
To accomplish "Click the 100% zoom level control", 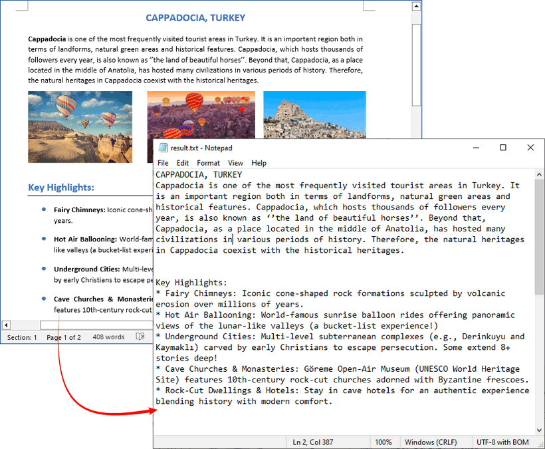I will tap(384, 442).
